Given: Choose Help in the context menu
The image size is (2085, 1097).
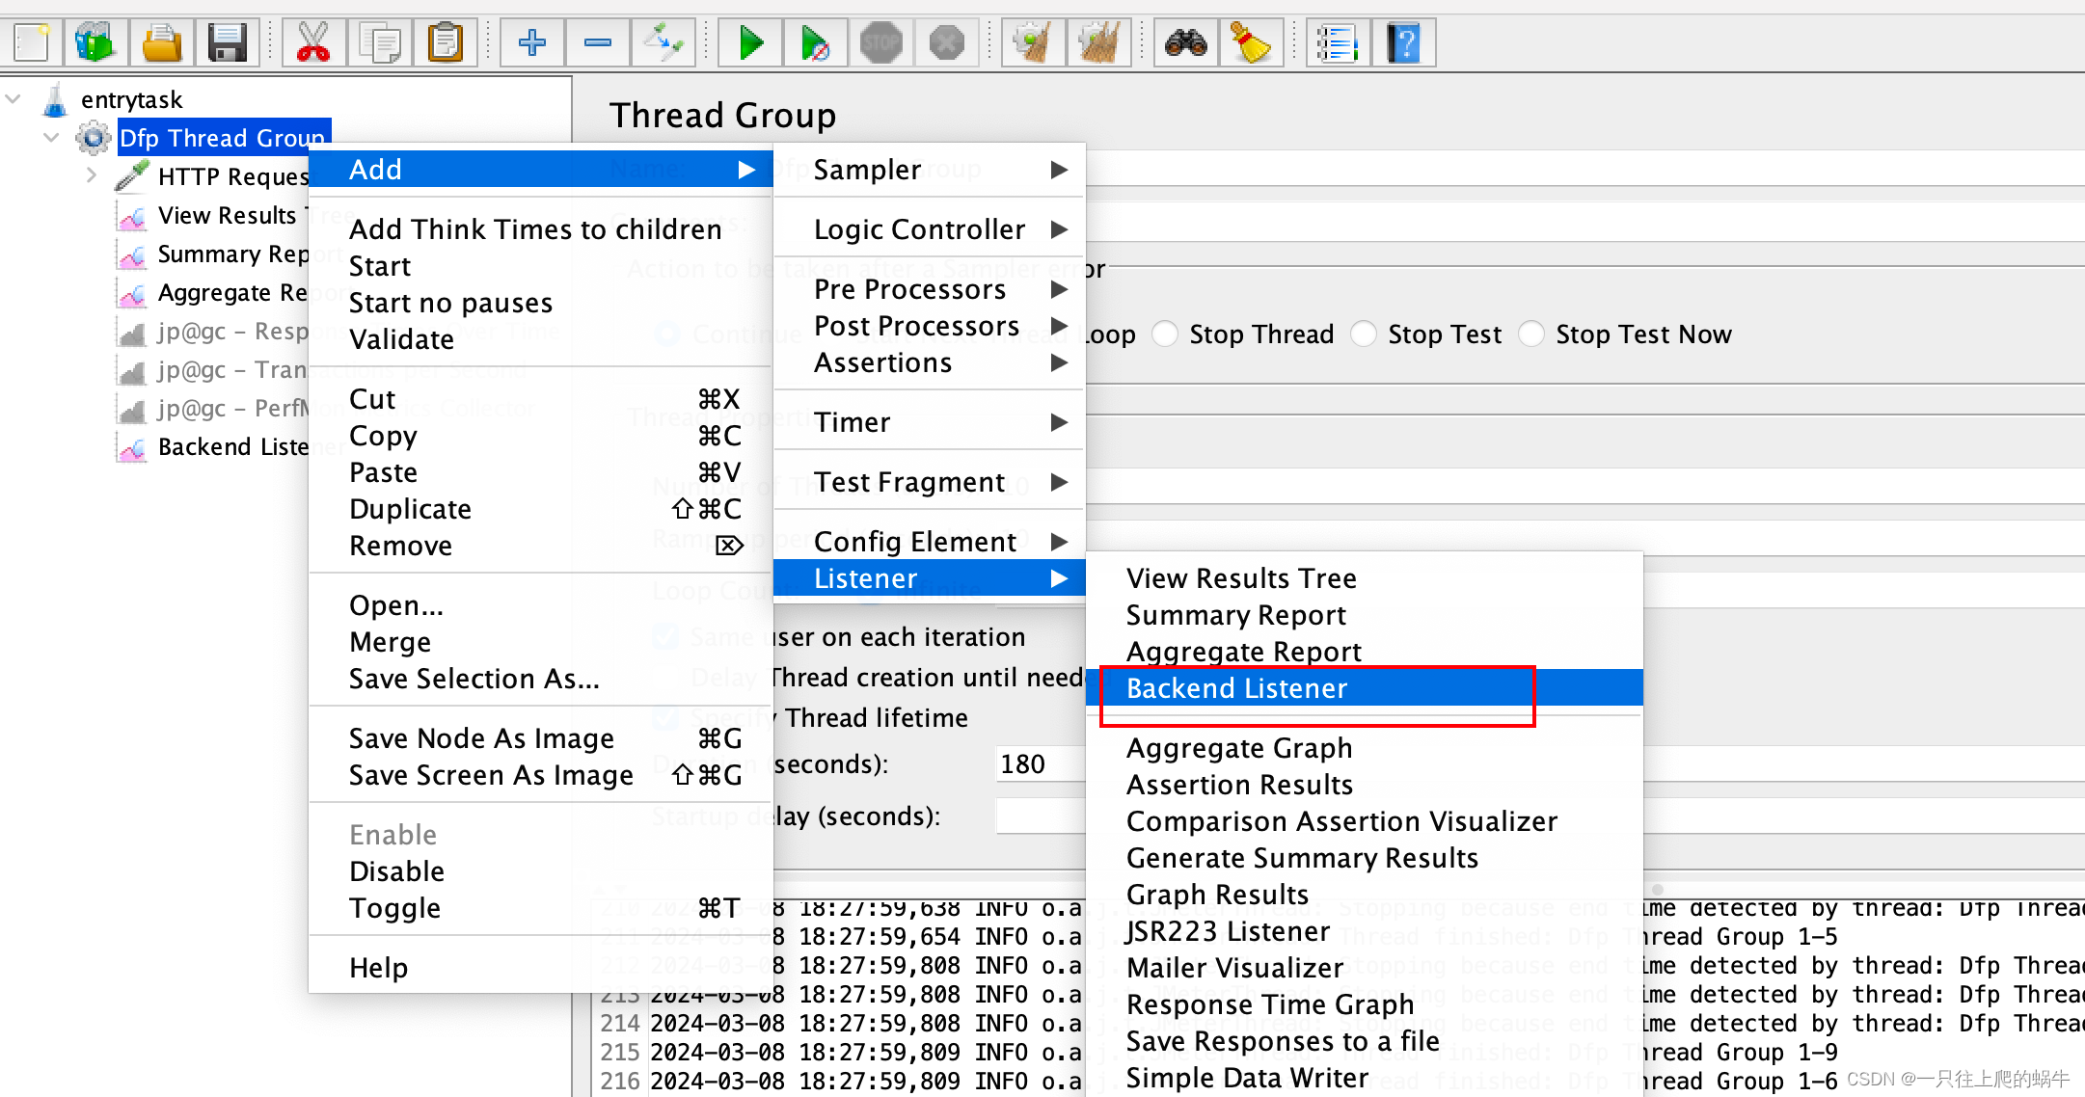Looking at the screenshot, I should click(x=540, y=968).
